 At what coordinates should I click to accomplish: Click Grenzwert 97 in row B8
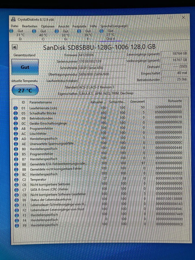pos(143,163)
